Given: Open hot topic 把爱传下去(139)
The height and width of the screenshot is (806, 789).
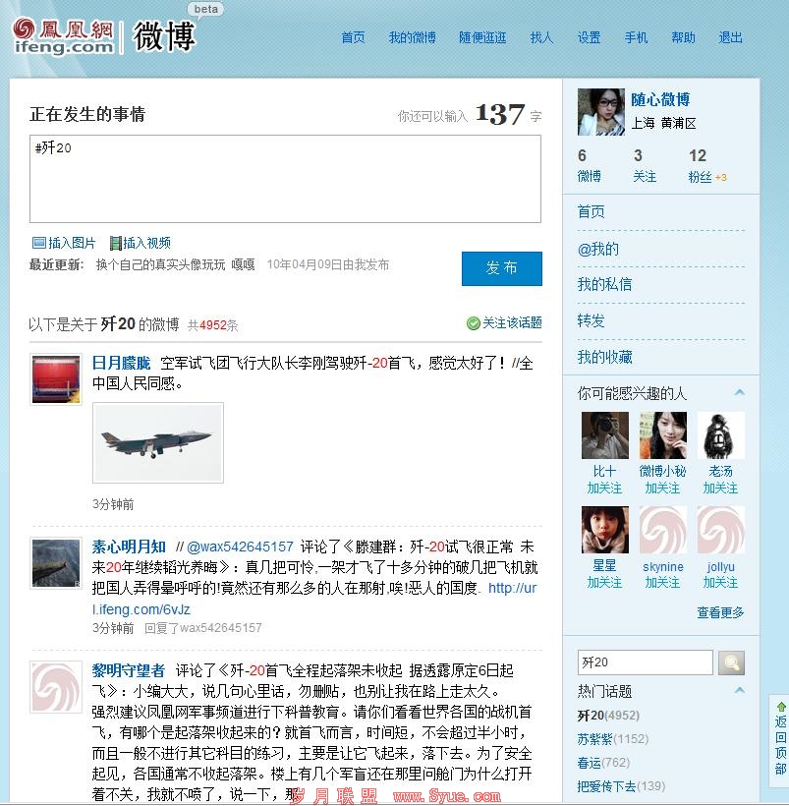Looking at the screenshot, I should (621, 786).
